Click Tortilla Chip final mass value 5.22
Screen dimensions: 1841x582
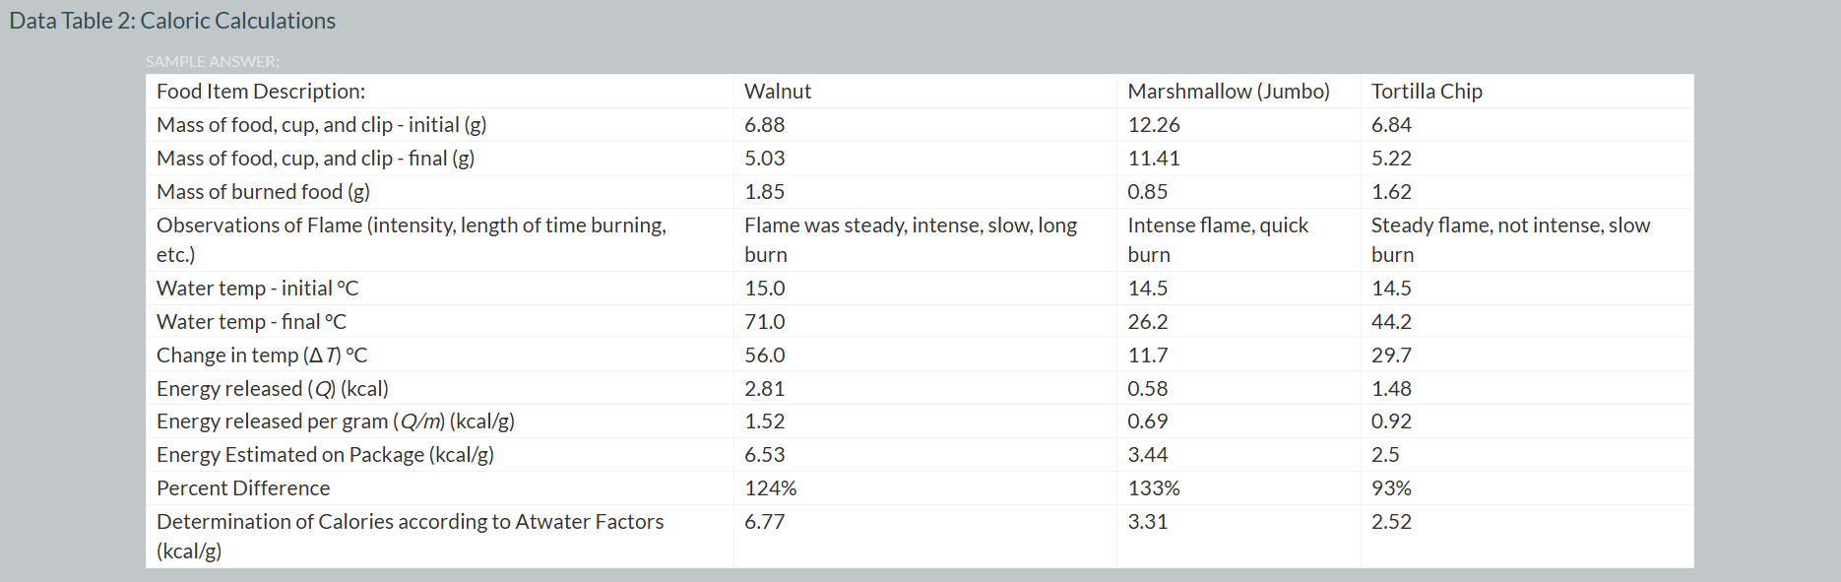pyautogui.click(x=1391, y=159)
